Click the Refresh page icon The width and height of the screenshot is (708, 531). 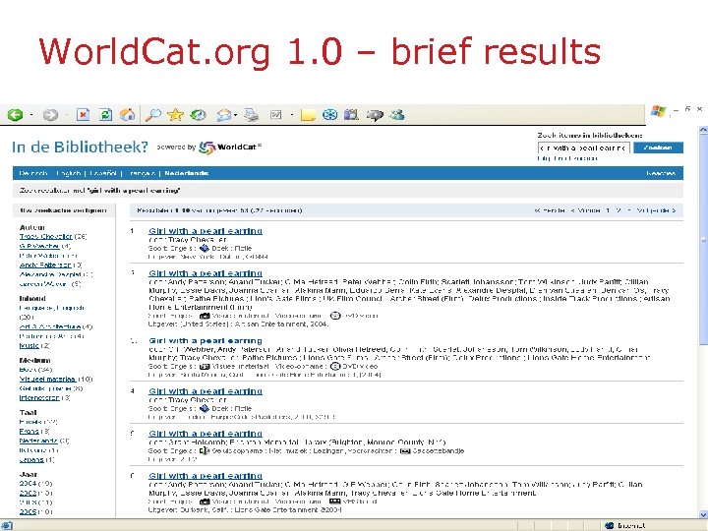pos(105,115)
